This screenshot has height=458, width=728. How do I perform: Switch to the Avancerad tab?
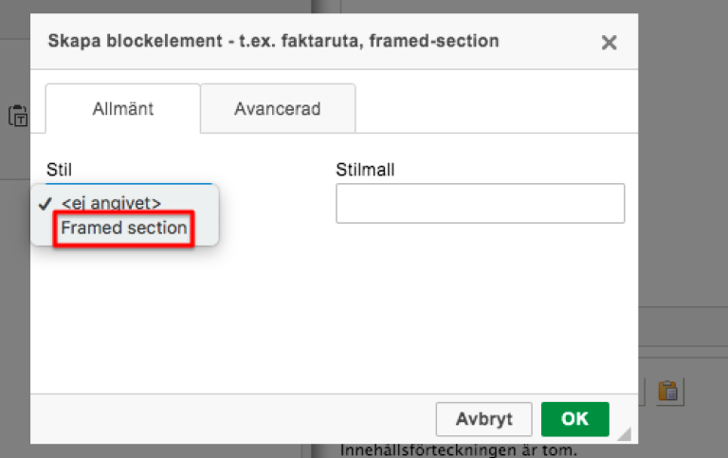[278, 109]
